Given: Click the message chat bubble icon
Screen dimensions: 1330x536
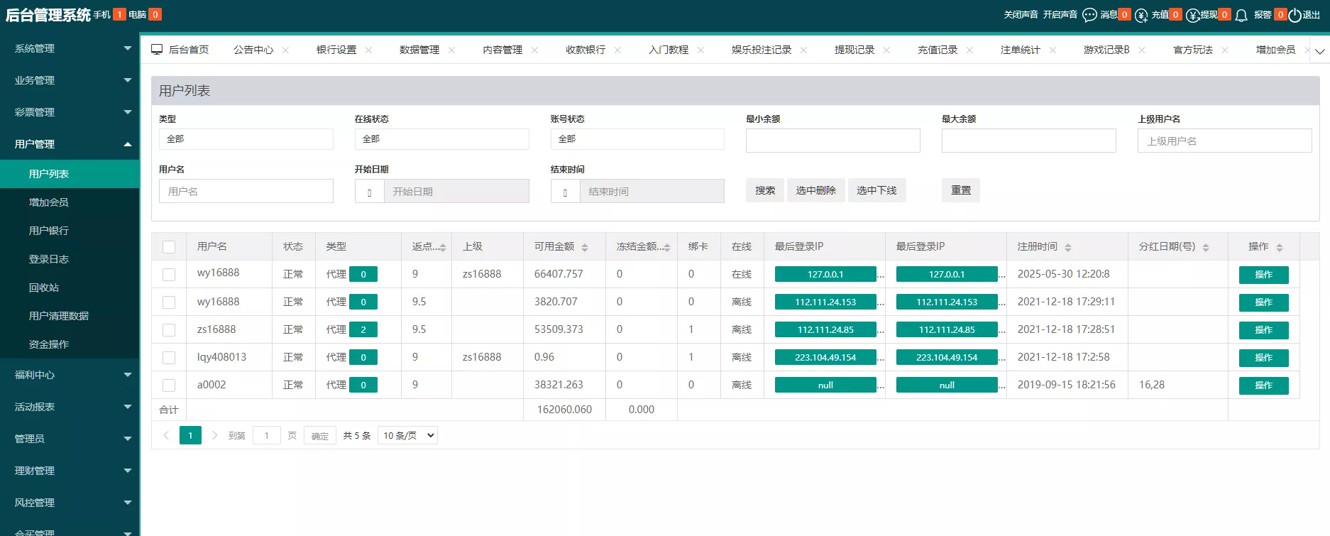Looking at the screenshot, I should 1089,15.
